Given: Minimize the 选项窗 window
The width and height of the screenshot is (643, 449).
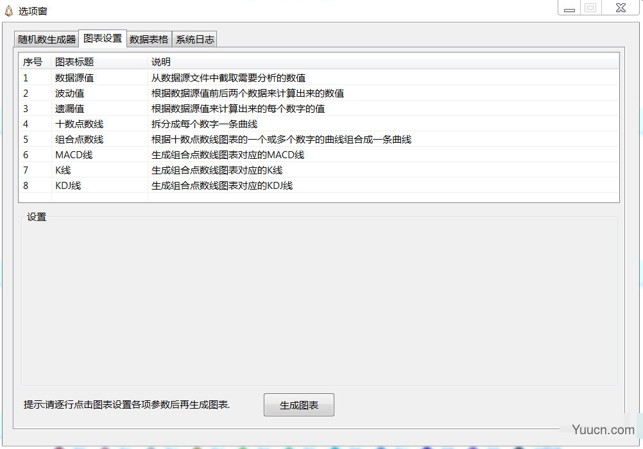Looking at the screenshot, I should click(x=569, y=8).
